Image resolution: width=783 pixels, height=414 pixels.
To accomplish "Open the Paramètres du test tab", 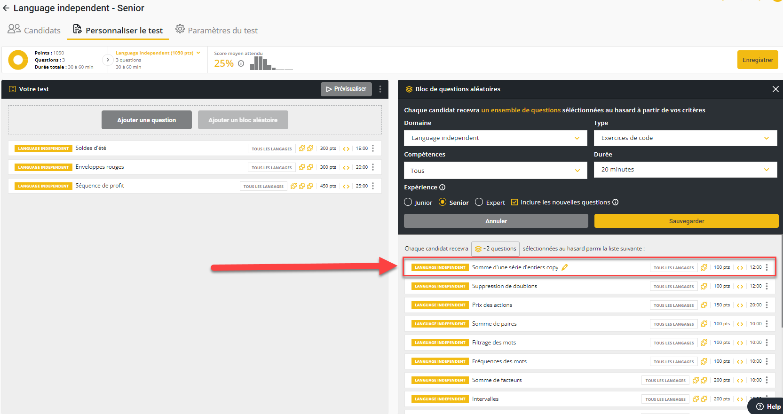I will click(x=216, y=30).
